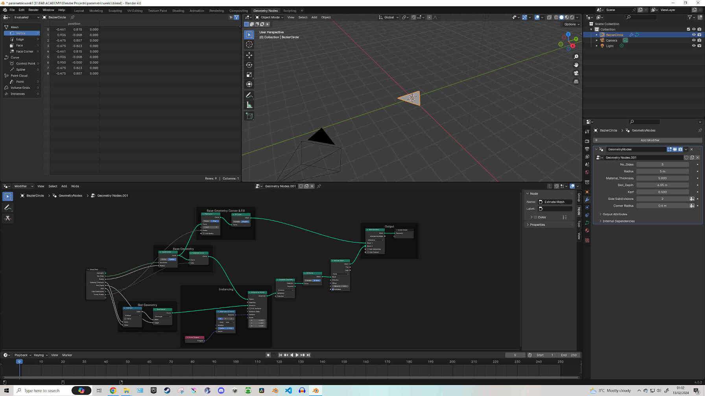Select the Annotate tool in viewport
Screen dimensions: 705x396
[249, 95]
